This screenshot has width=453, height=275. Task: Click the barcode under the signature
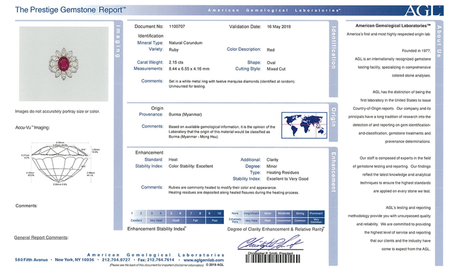272,259
